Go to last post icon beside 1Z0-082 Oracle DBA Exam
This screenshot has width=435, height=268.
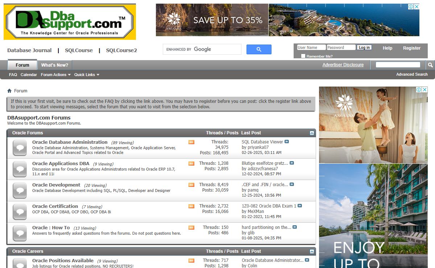coord(300,206)
